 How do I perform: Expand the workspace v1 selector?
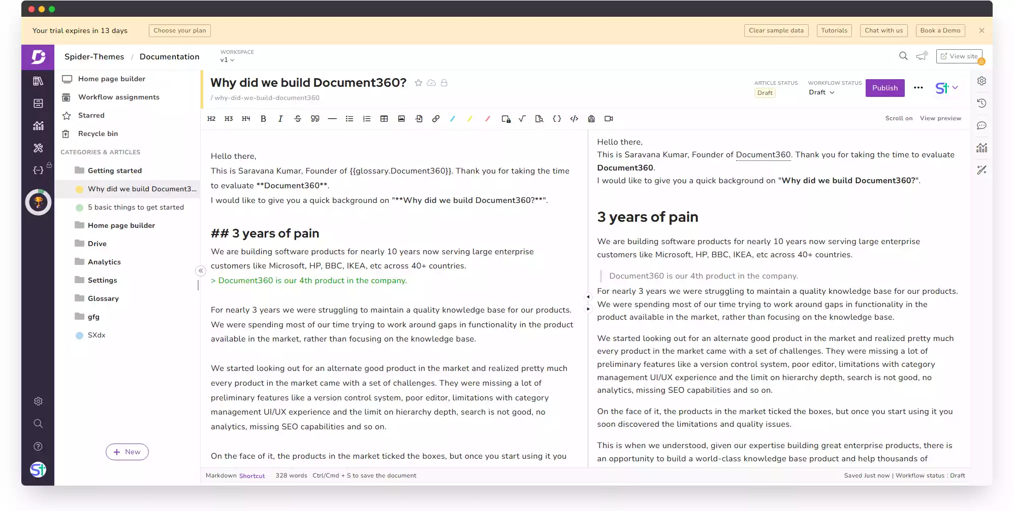click(x=227, y=60)
